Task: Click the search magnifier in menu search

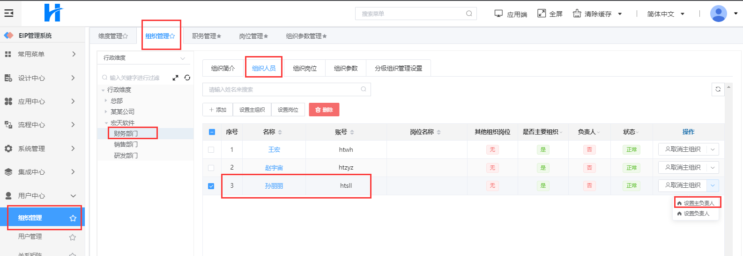Action: 469,14
